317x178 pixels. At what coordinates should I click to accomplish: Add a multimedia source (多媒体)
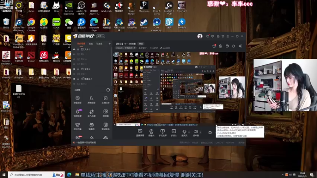click(174, 133)
